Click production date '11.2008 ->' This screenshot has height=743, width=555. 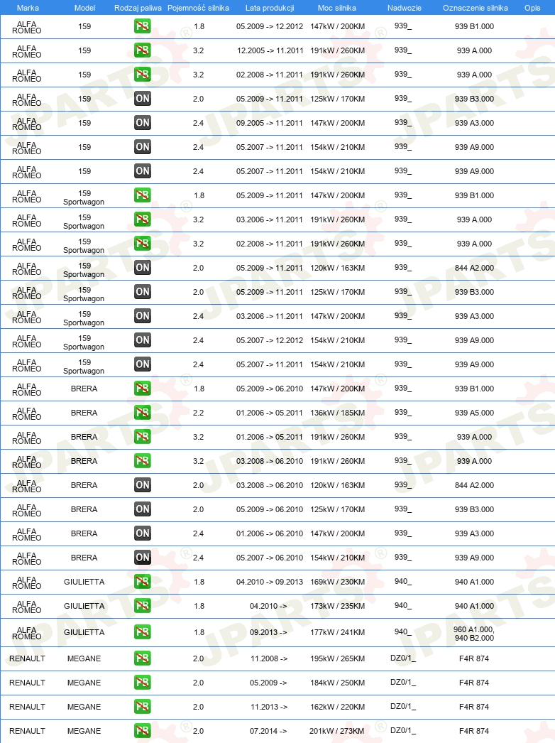[x=268, y=658]
